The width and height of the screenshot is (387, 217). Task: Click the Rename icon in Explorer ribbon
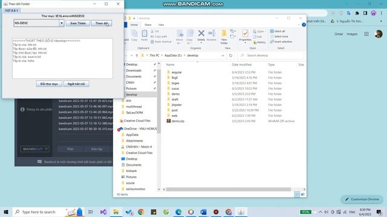coord(212,35)
